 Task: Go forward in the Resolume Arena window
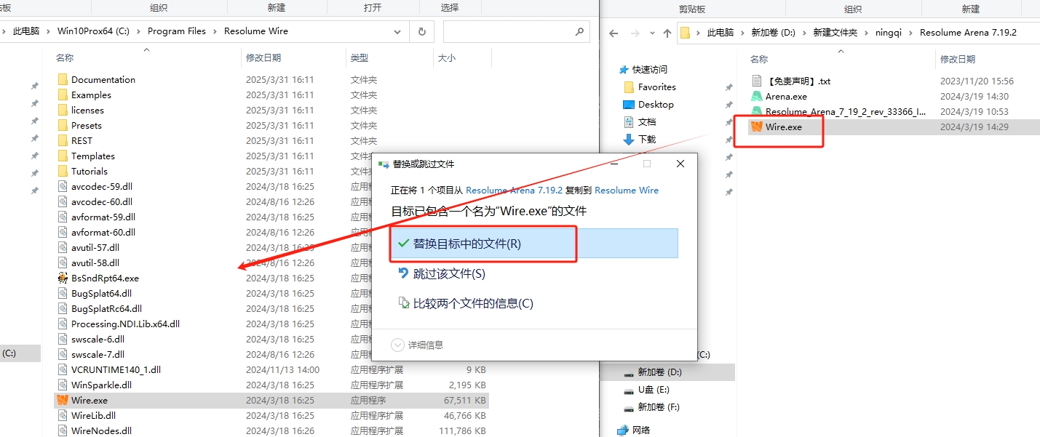point(635,33)
